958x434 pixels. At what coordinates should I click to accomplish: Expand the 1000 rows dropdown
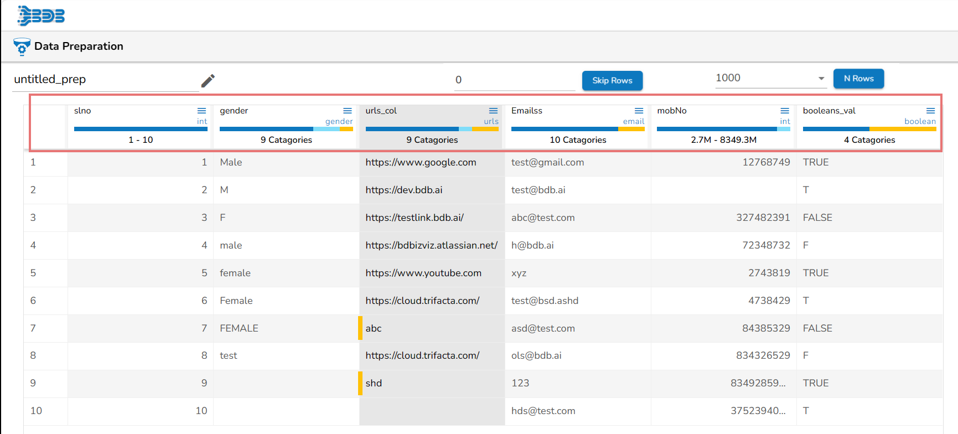[821, 79]
